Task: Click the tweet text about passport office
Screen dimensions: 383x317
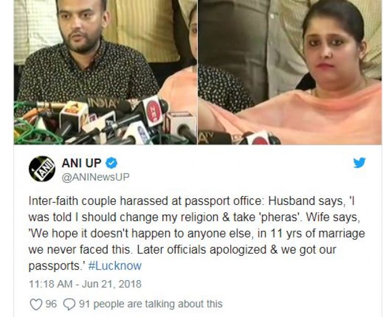Action: coord(197,233)
